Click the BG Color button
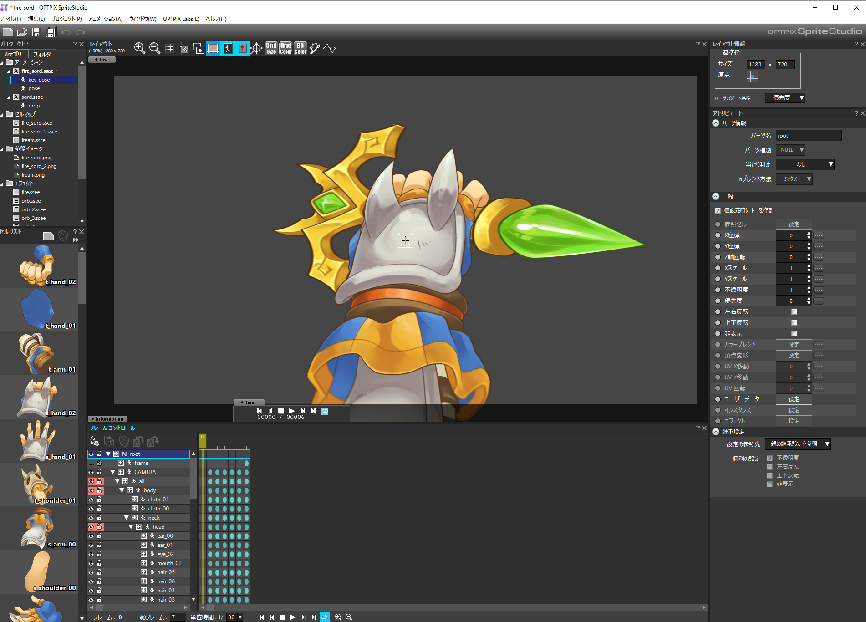This screenshot has height=622, width=866. [301, 48]
